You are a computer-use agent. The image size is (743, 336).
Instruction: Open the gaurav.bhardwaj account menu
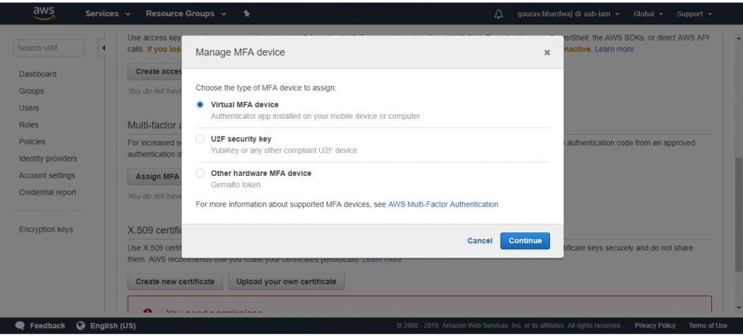(569, 14)
